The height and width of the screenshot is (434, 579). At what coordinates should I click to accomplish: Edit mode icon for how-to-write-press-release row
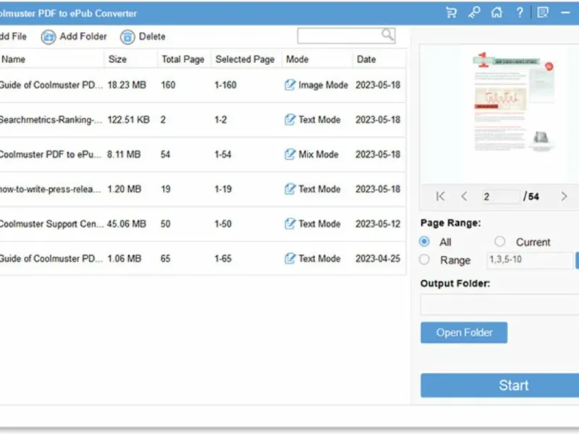pyautogui.click(x=290, y=189)
